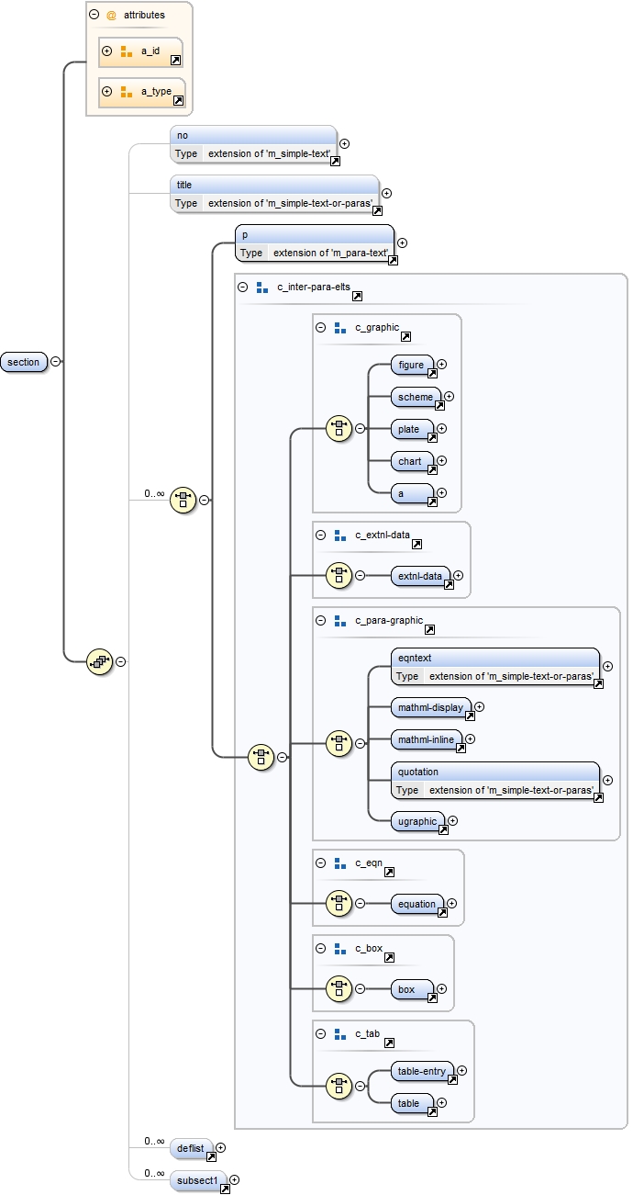
Task: Click the choice compositor icon in c_eqn group
Action: coord(339,904)
